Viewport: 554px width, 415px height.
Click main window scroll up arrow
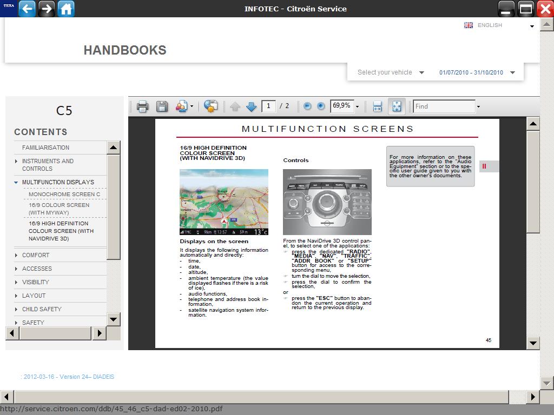pyautogui.click(x=546, y=24)
